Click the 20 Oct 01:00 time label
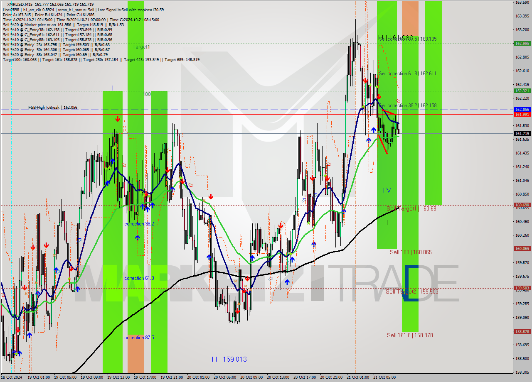532x382 pixels. tap(198, 377)
